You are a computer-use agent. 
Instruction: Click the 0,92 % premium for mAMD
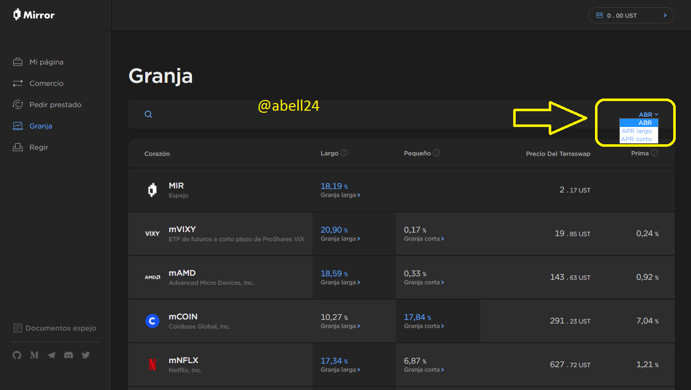647,277
